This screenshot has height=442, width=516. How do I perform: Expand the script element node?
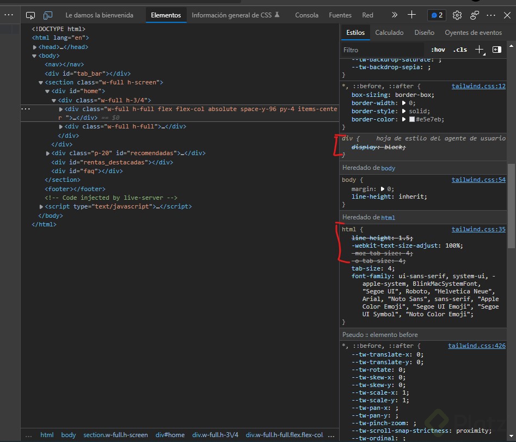pos(40,206)
